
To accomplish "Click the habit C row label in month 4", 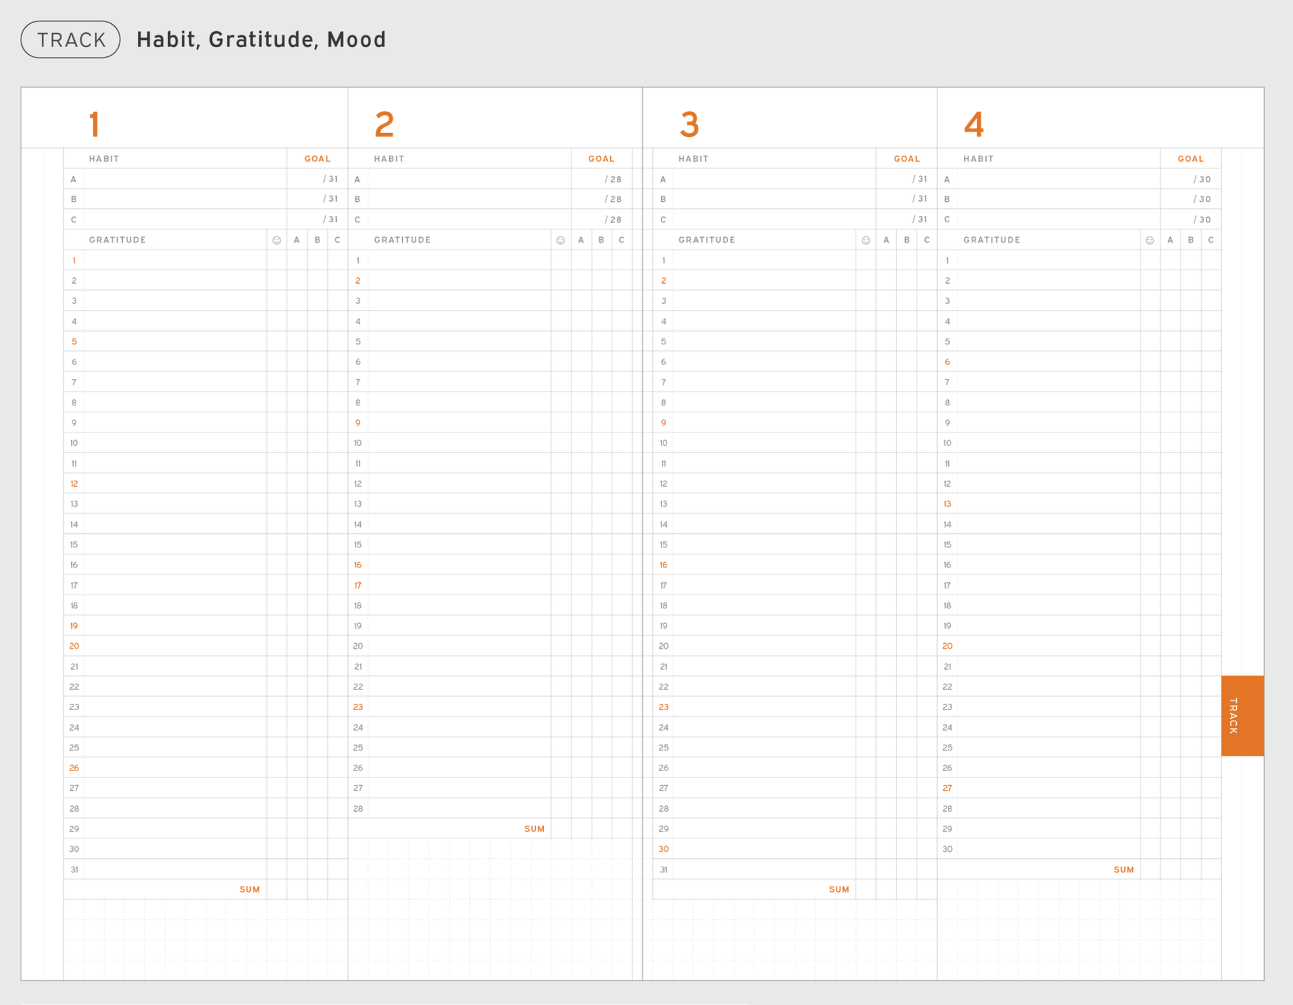I will coord(946,220).
